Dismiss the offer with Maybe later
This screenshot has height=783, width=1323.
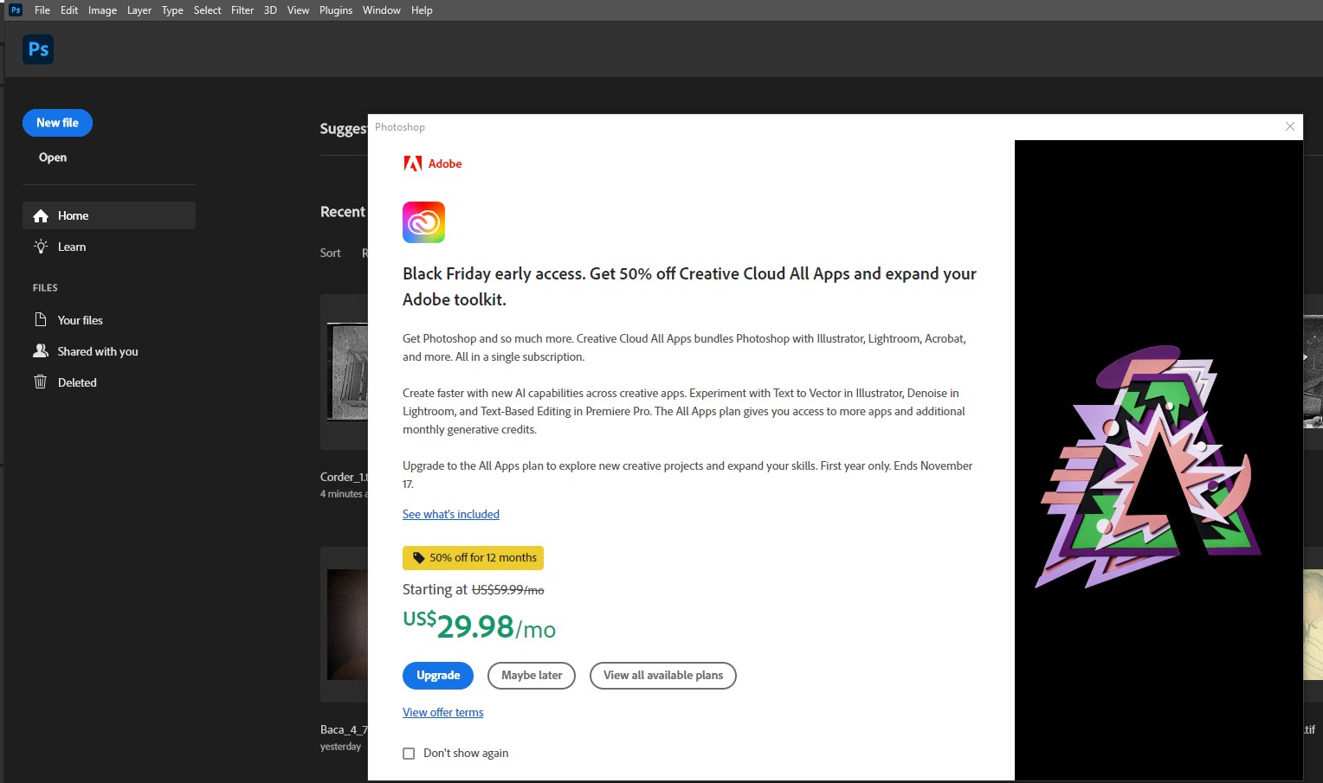pos(531,676)
